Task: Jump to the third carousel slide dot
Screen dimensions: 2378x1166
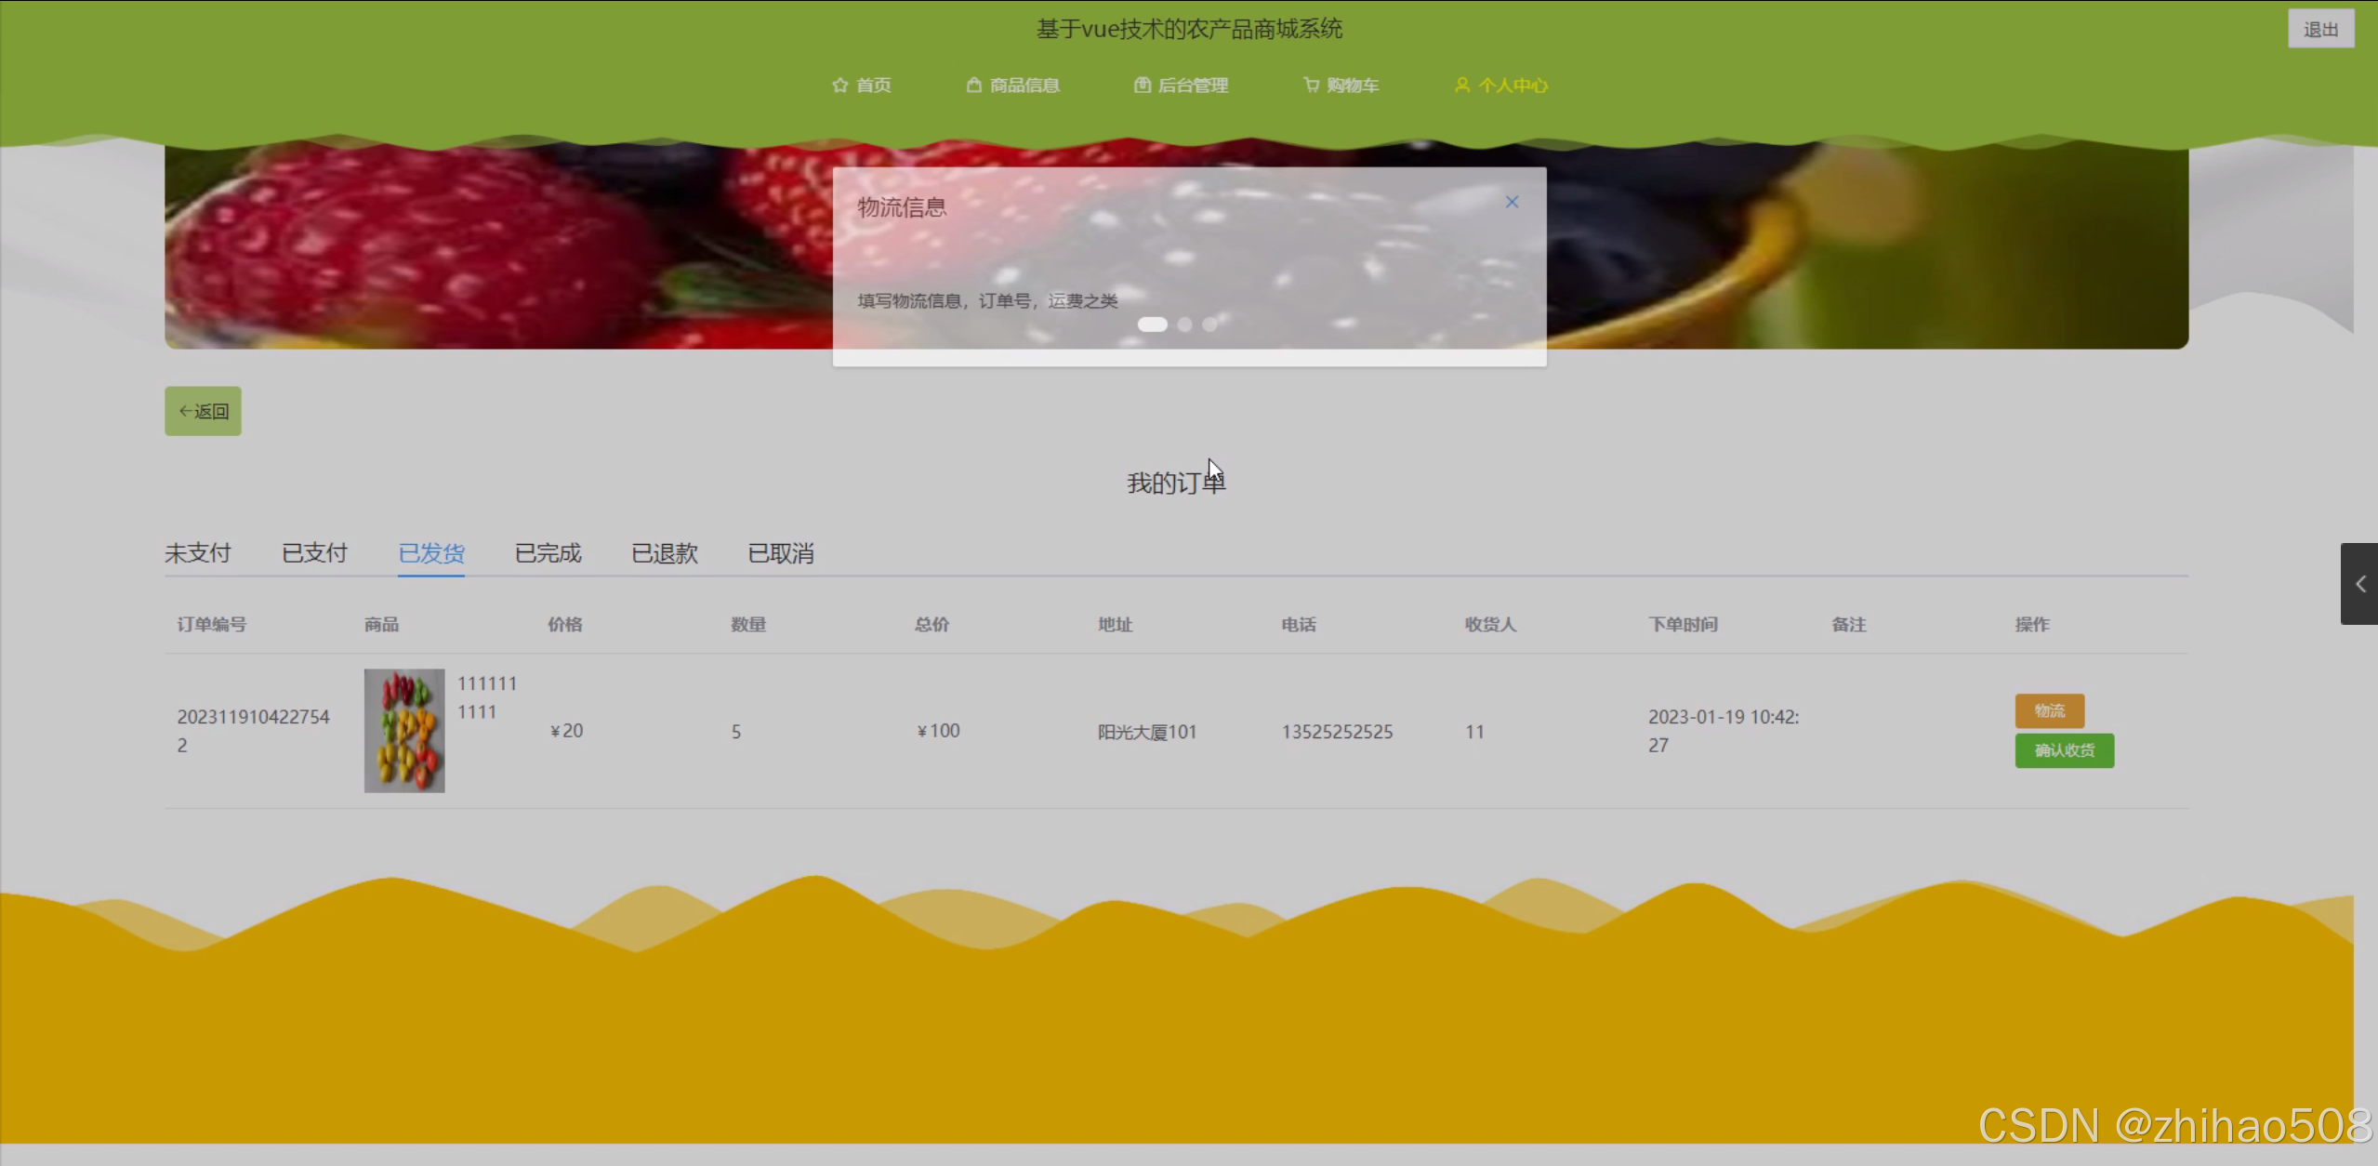Action: tap(1209, 324)
